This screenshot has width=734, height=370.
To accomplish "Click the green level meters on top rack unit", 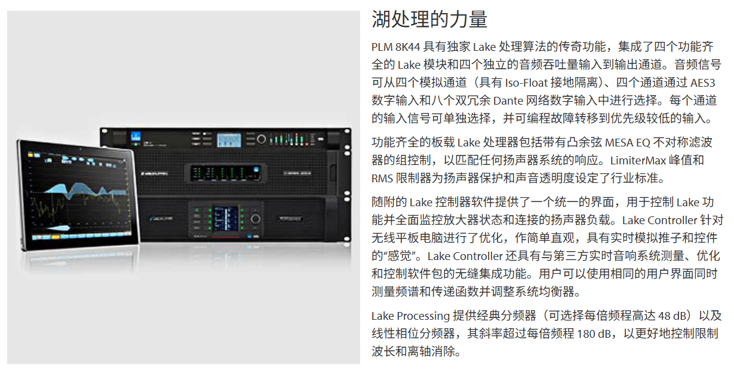I will [290, 139].
